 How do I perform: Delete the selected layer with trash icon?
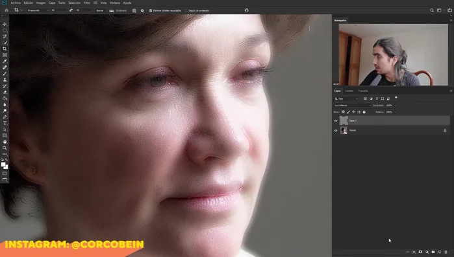click(x=446, y=252)
